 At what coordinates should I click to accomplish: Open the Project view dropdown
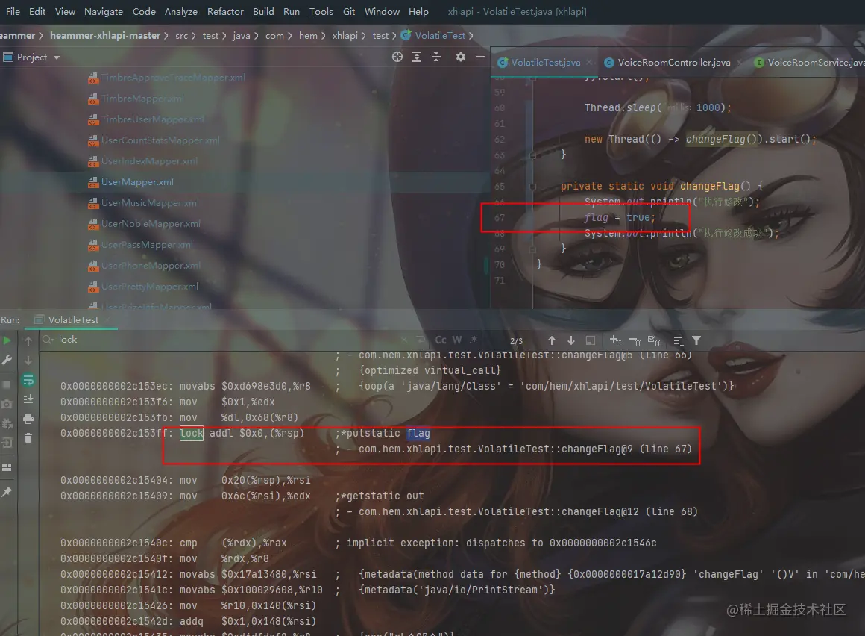32,57
